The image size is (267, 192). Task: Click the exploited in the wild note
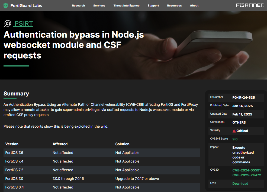pos(56,126)
